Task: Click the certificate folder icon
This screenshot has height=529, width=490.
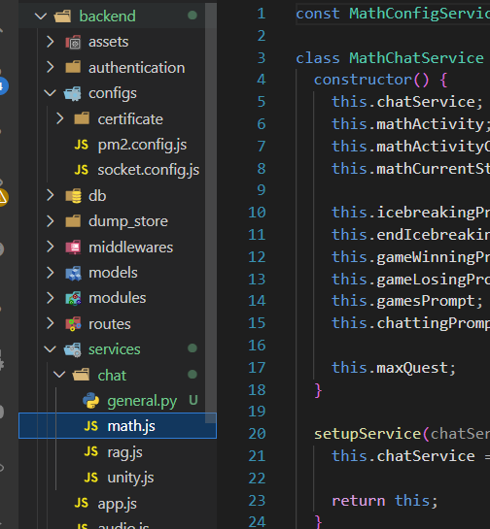Action: click(82, 118)
